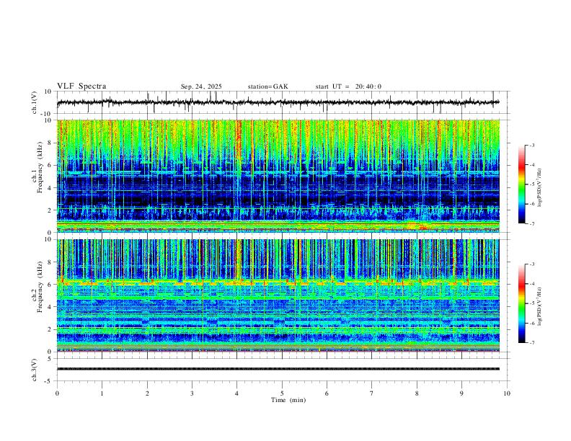Click the '0' tick on the time axis

[57, 393]
